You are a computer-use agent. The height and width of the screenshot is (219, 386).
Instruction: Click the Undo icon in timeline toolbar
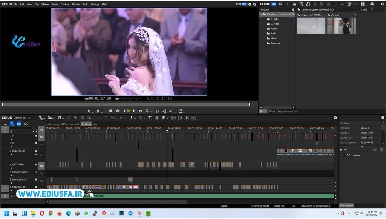pos(112,118)
